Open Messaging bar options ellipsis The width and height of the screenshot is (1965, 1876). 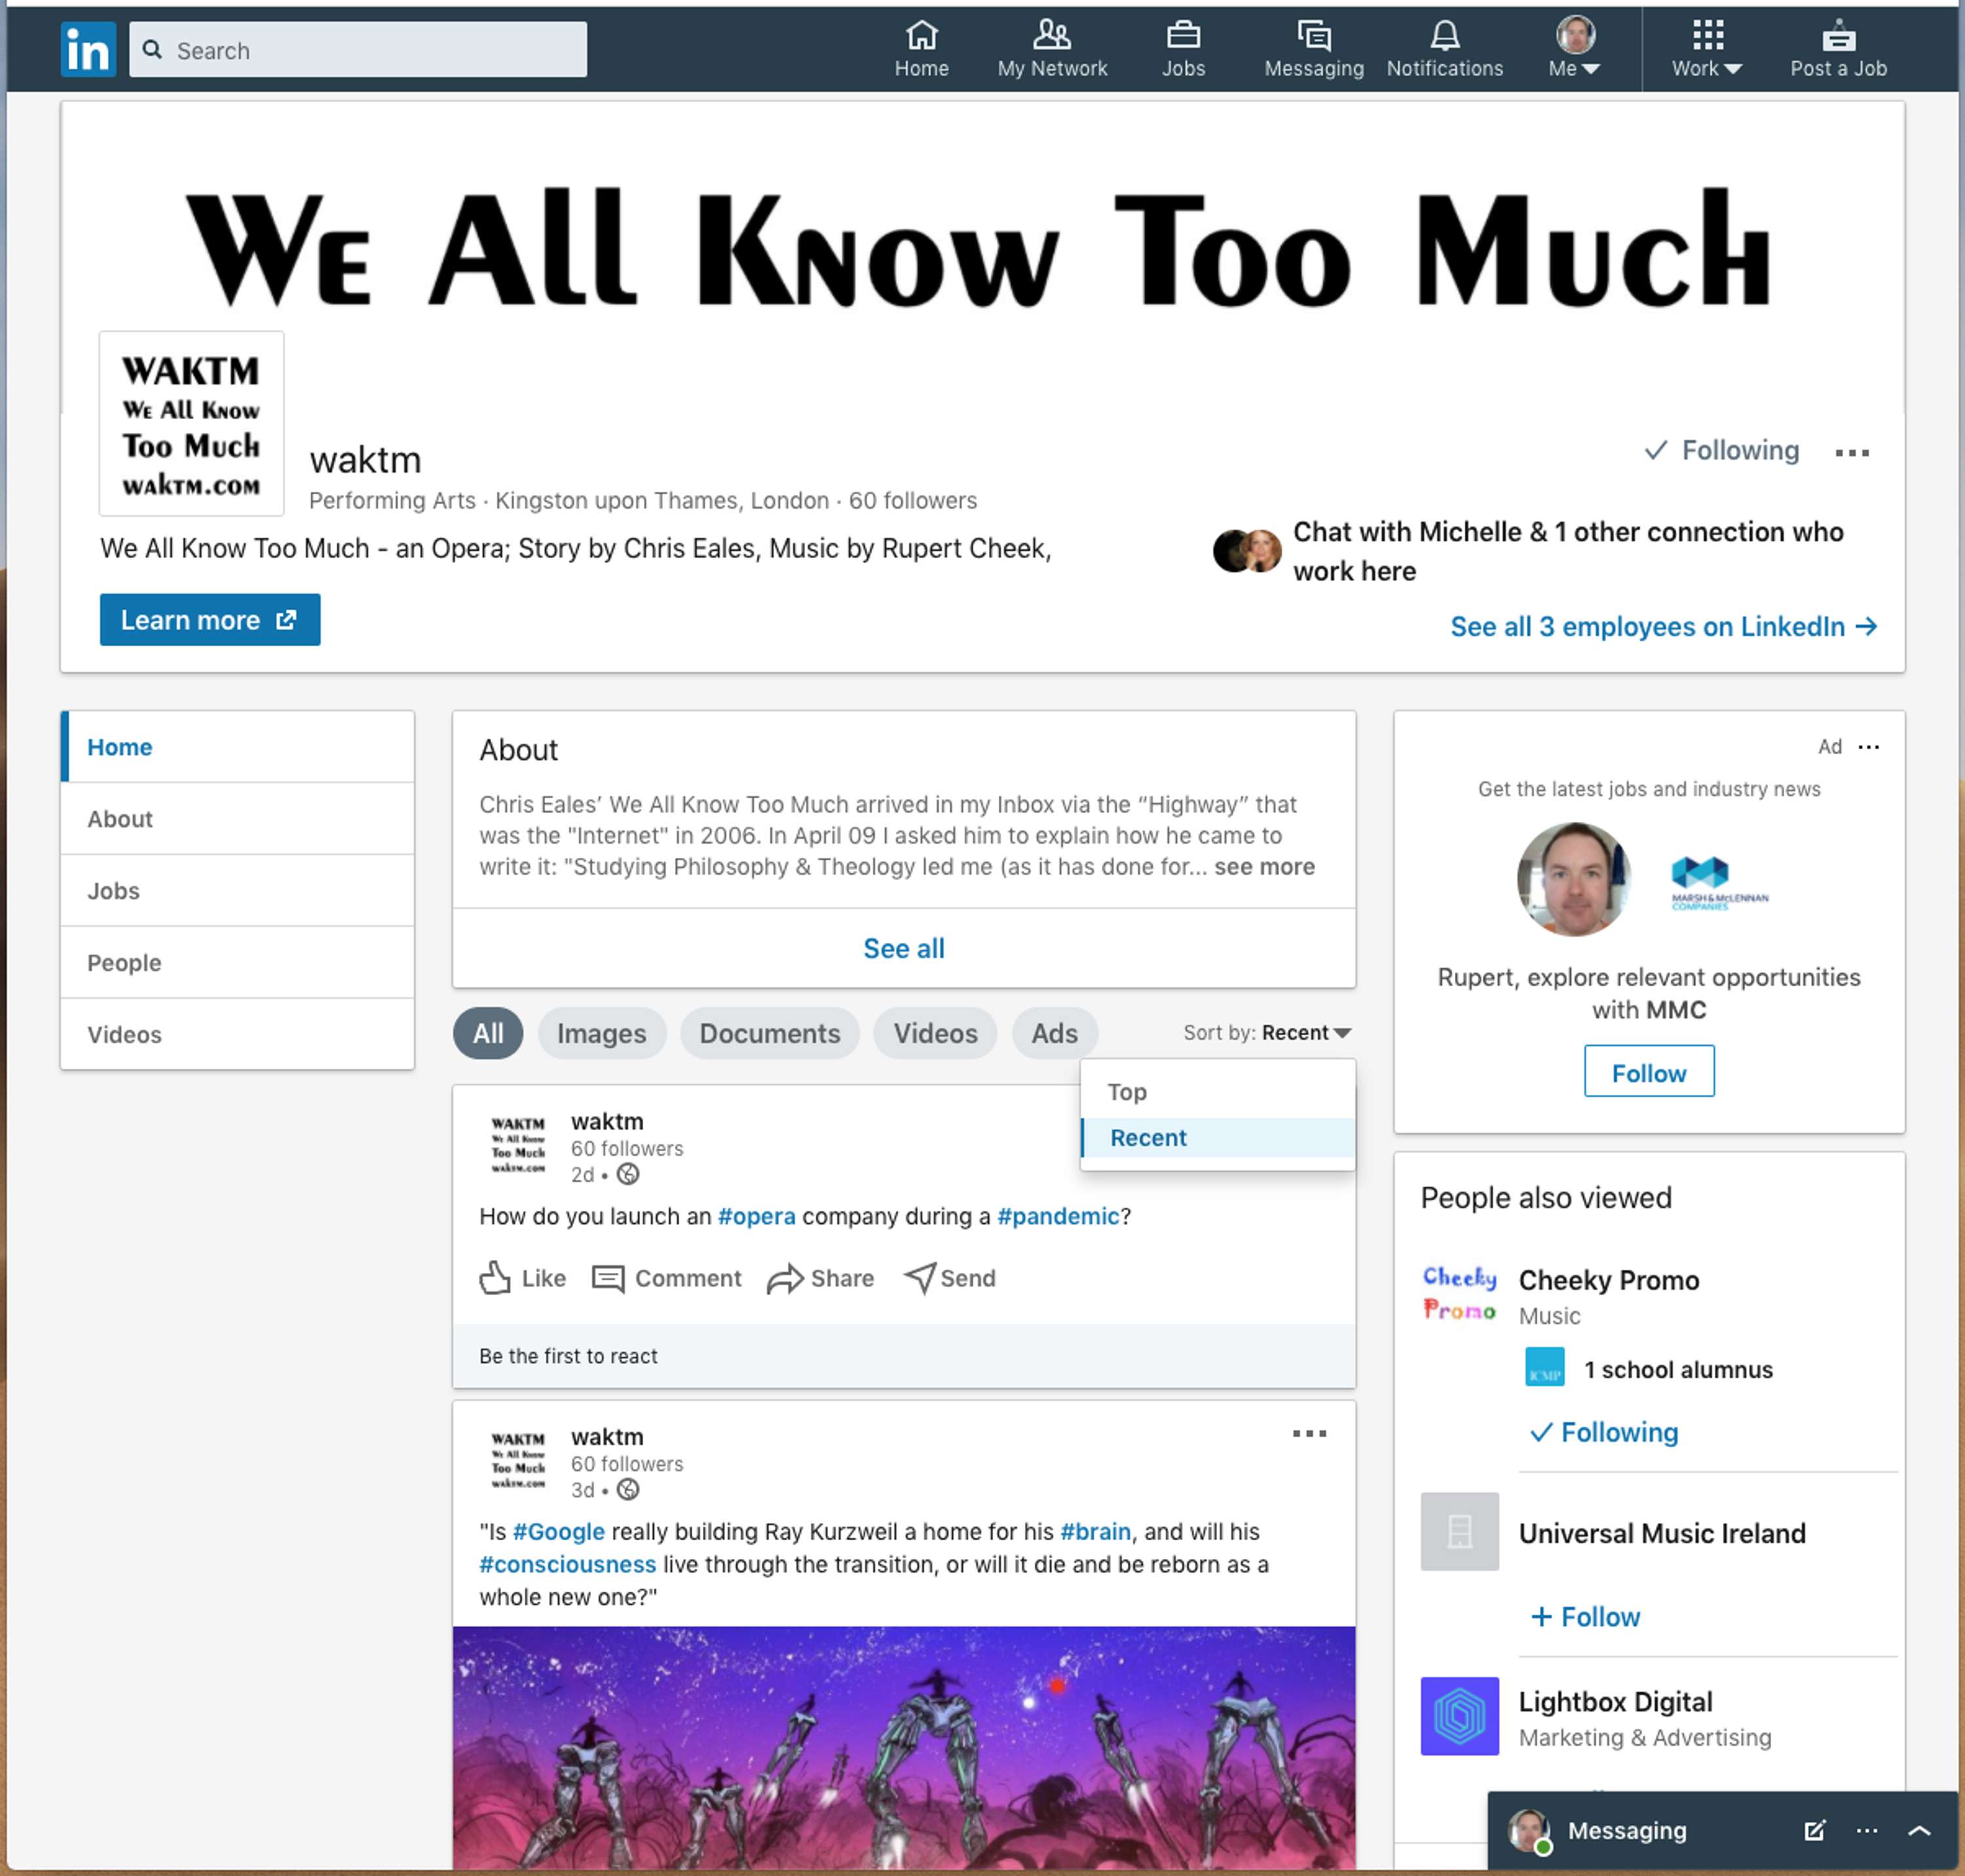click(x=1866, y=1831)
